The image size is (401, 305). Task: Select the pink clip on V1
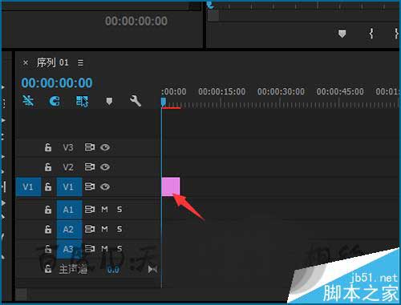click(171, 187)
